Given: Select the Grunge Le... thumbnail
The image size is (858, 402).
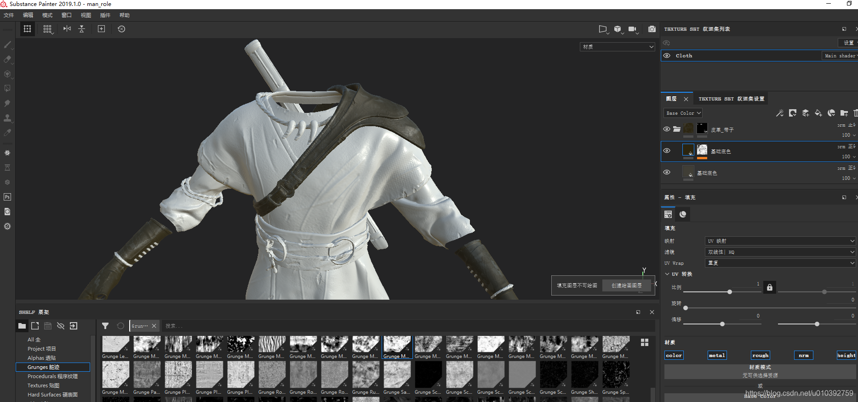Looking at the screenshot, I should click(x=115, y=348).
